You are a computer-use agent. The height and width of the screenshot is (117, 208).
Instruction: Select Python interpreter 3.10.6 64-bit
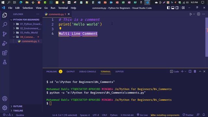[x=127, y=115]
